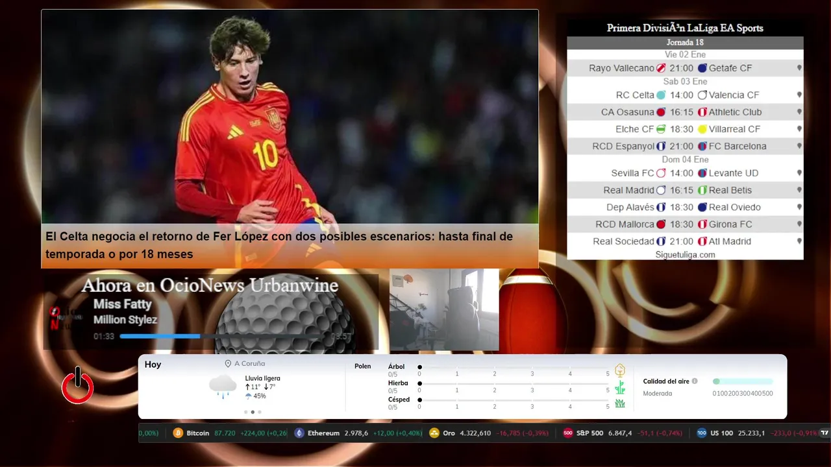Click the map pin in Rayo Vallecano row
Screen dimensions: 831x467
(x=799, y=68)
